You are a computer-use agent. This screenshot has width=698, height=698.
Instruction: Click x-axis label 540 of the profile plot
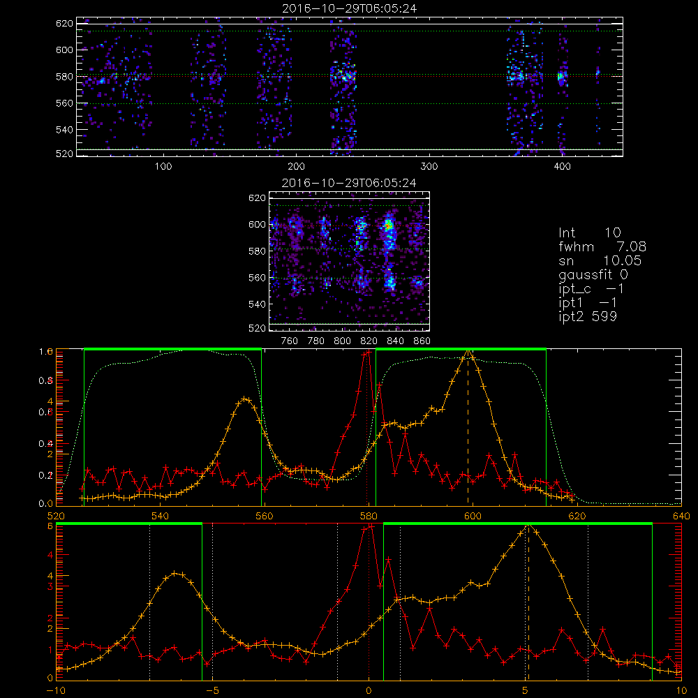[x=160, y=517]
